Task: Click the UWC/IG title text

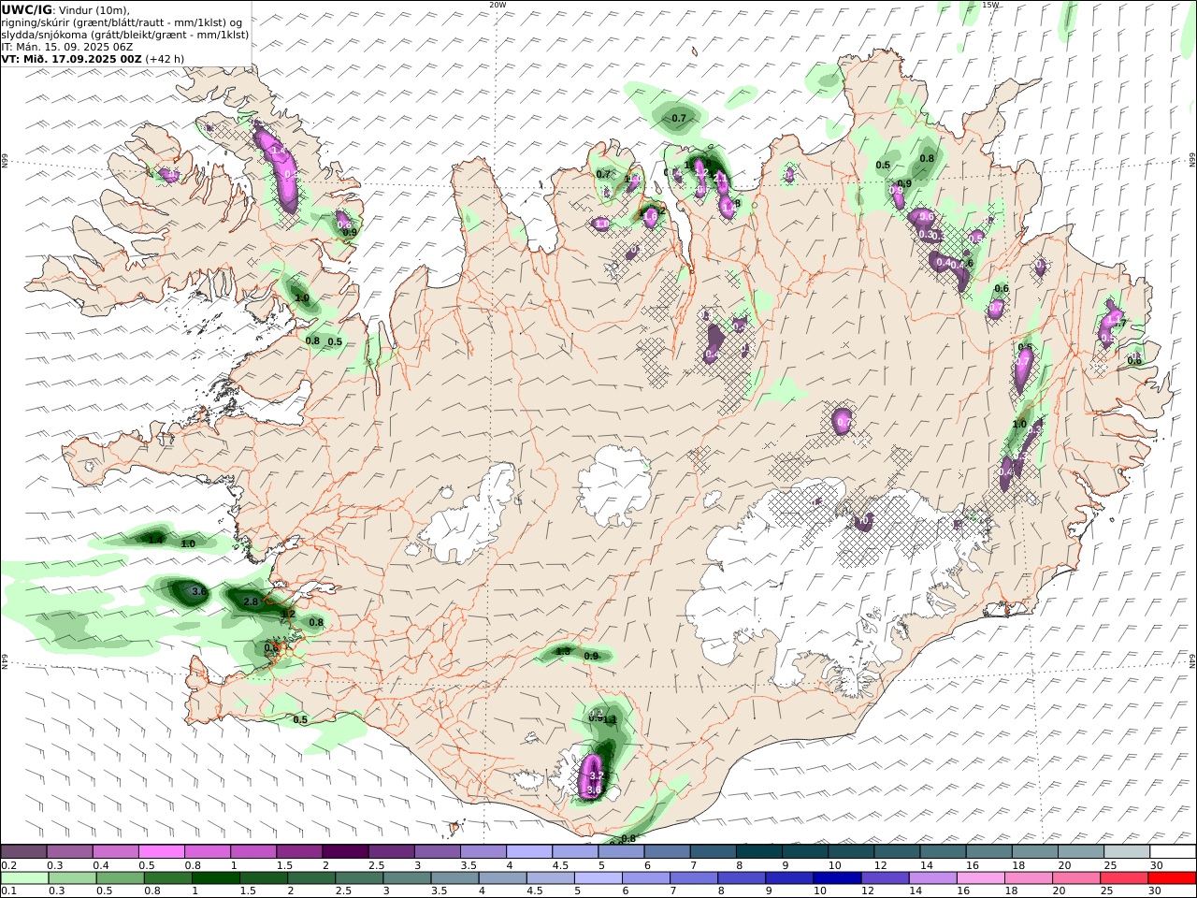Action: click(x=26, y=9)
